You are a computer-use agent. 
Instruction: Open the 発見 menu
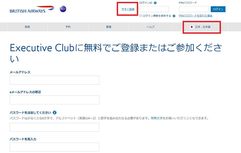(x=27, y=27)
